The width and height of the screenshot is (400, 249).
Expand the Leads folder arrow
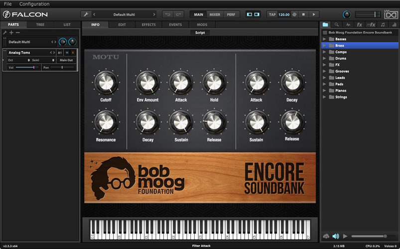(x=324, y=78)
